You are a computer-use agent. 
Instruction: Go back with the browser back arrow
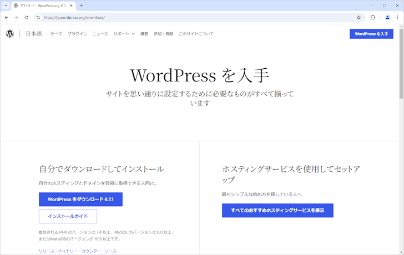coord(7,18)
